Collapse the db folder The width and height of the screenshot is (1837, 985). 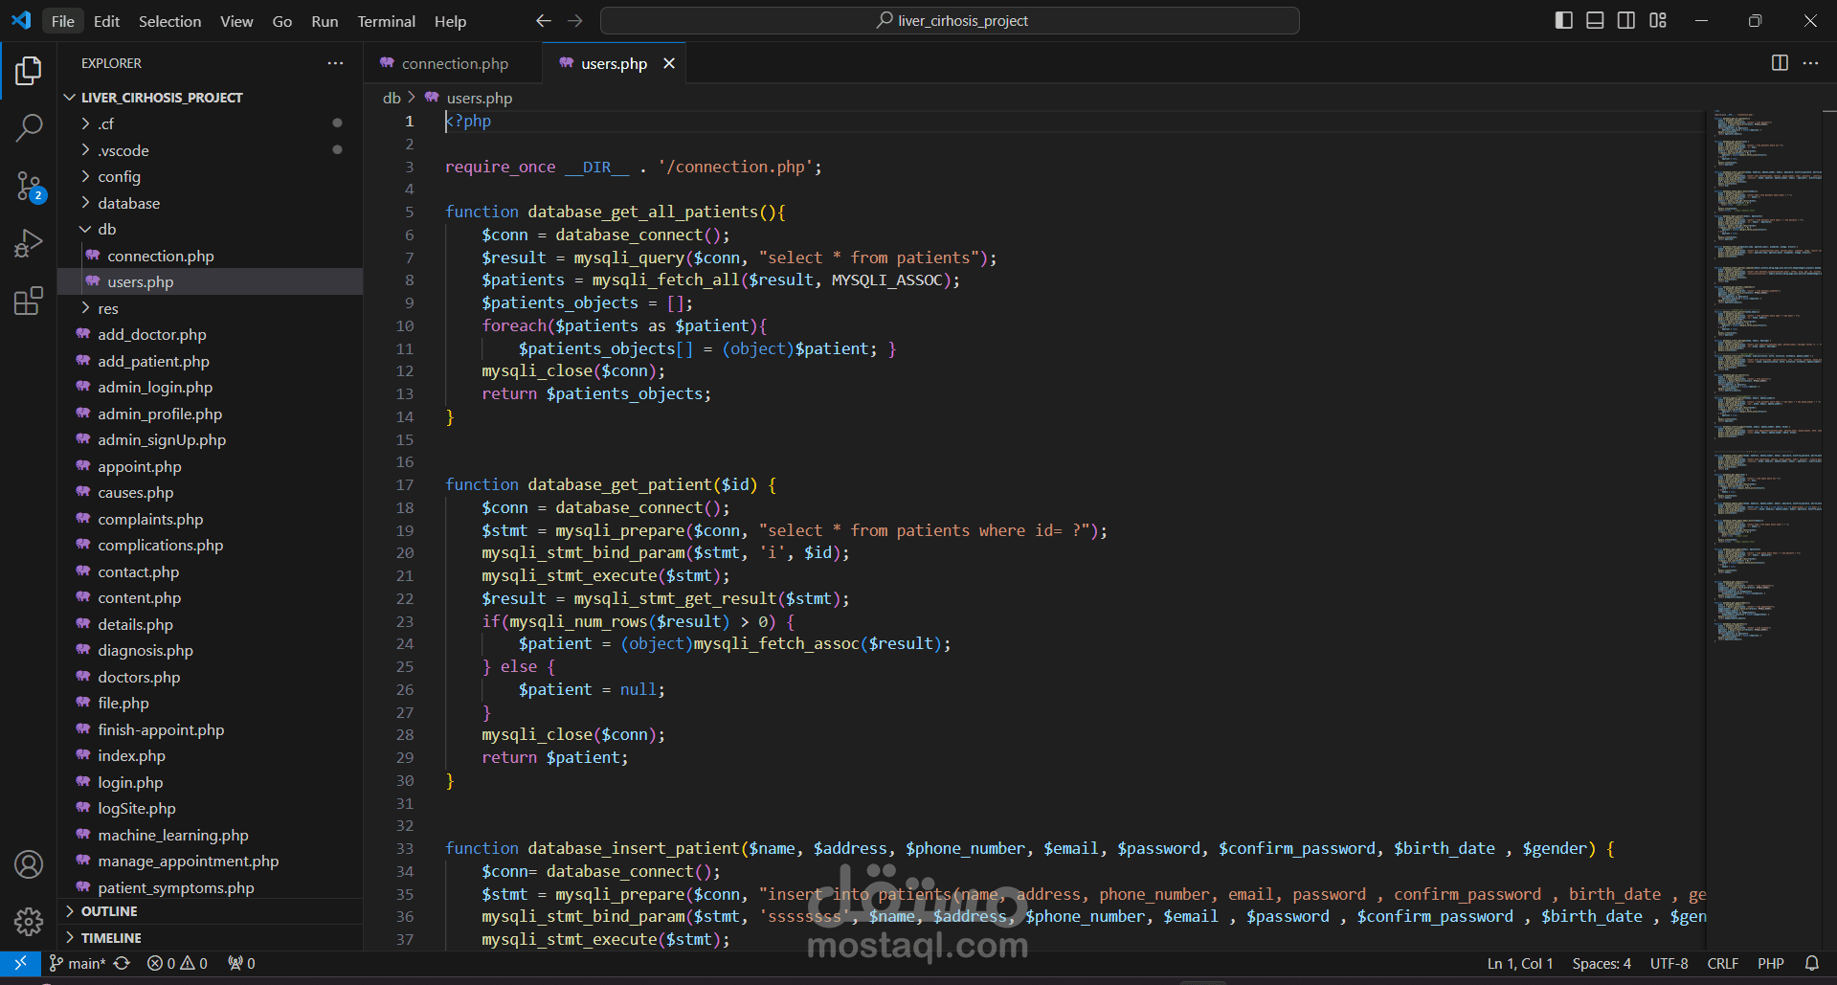point(106,230)
